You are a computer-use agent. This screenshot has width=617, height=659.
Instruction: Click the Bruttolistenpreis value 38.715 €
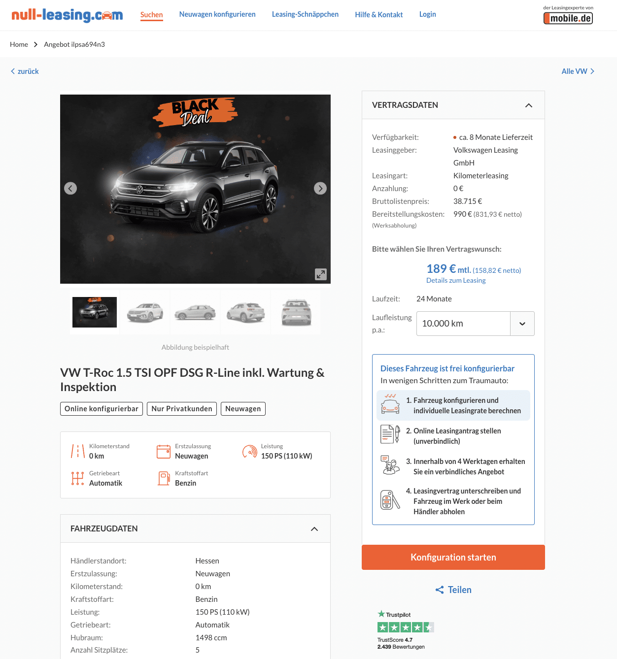(468, 201)
